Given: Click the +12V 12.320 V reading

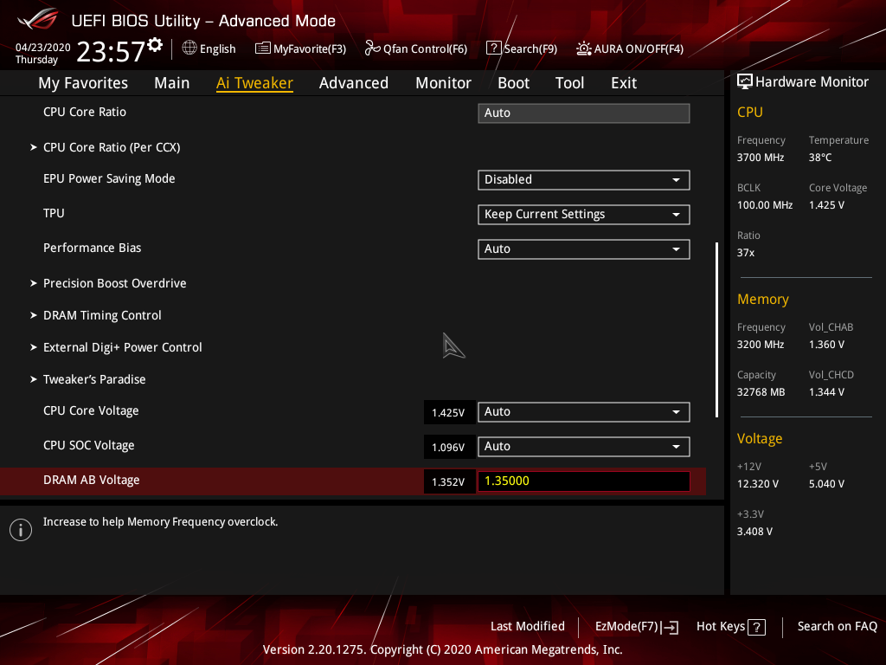Looking at the screenshot, I should (758, 484).
